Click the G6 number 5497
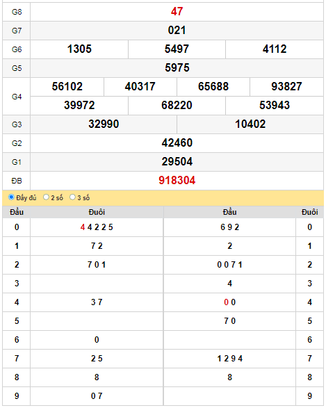 coord(177,49)
